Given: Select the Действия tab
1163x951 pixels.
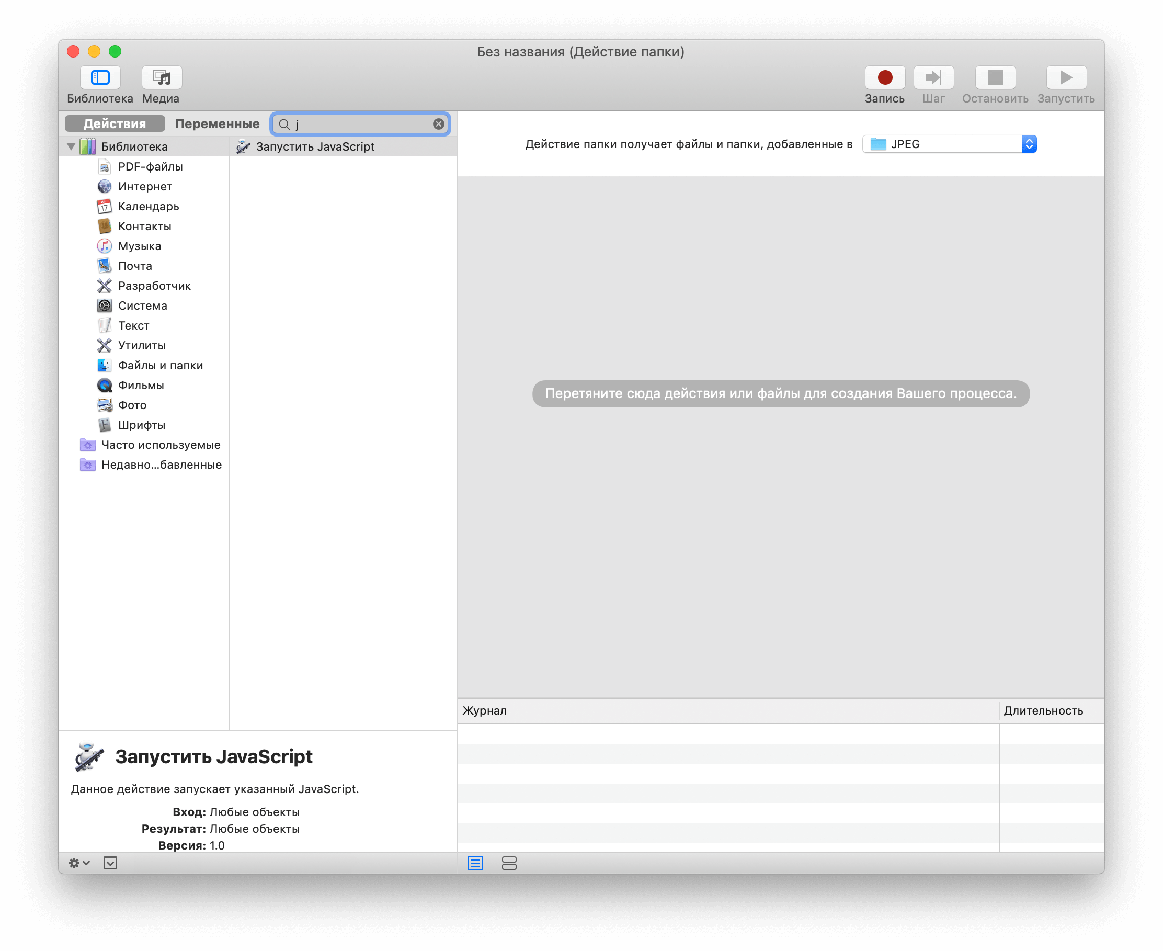Looking at the screenshot, I should pyautogui.click(x=115, y=123).
